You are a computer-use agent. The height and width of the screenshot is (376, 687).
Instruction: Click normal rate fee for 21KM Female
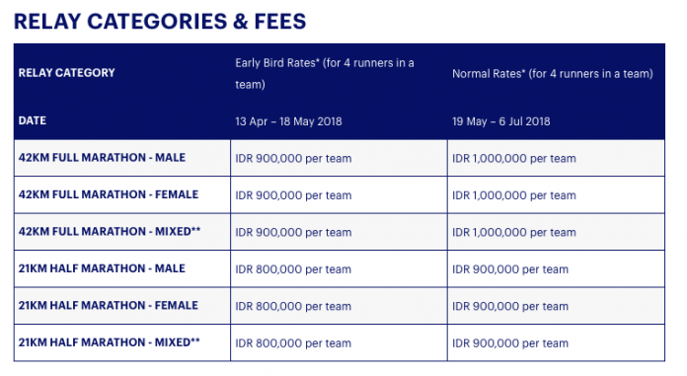pos(510,306)
